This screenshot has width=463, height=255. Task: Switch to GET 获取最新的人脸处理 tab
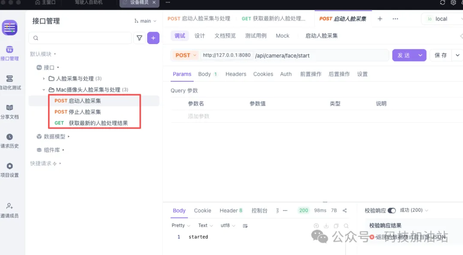[x=274, y=18]
